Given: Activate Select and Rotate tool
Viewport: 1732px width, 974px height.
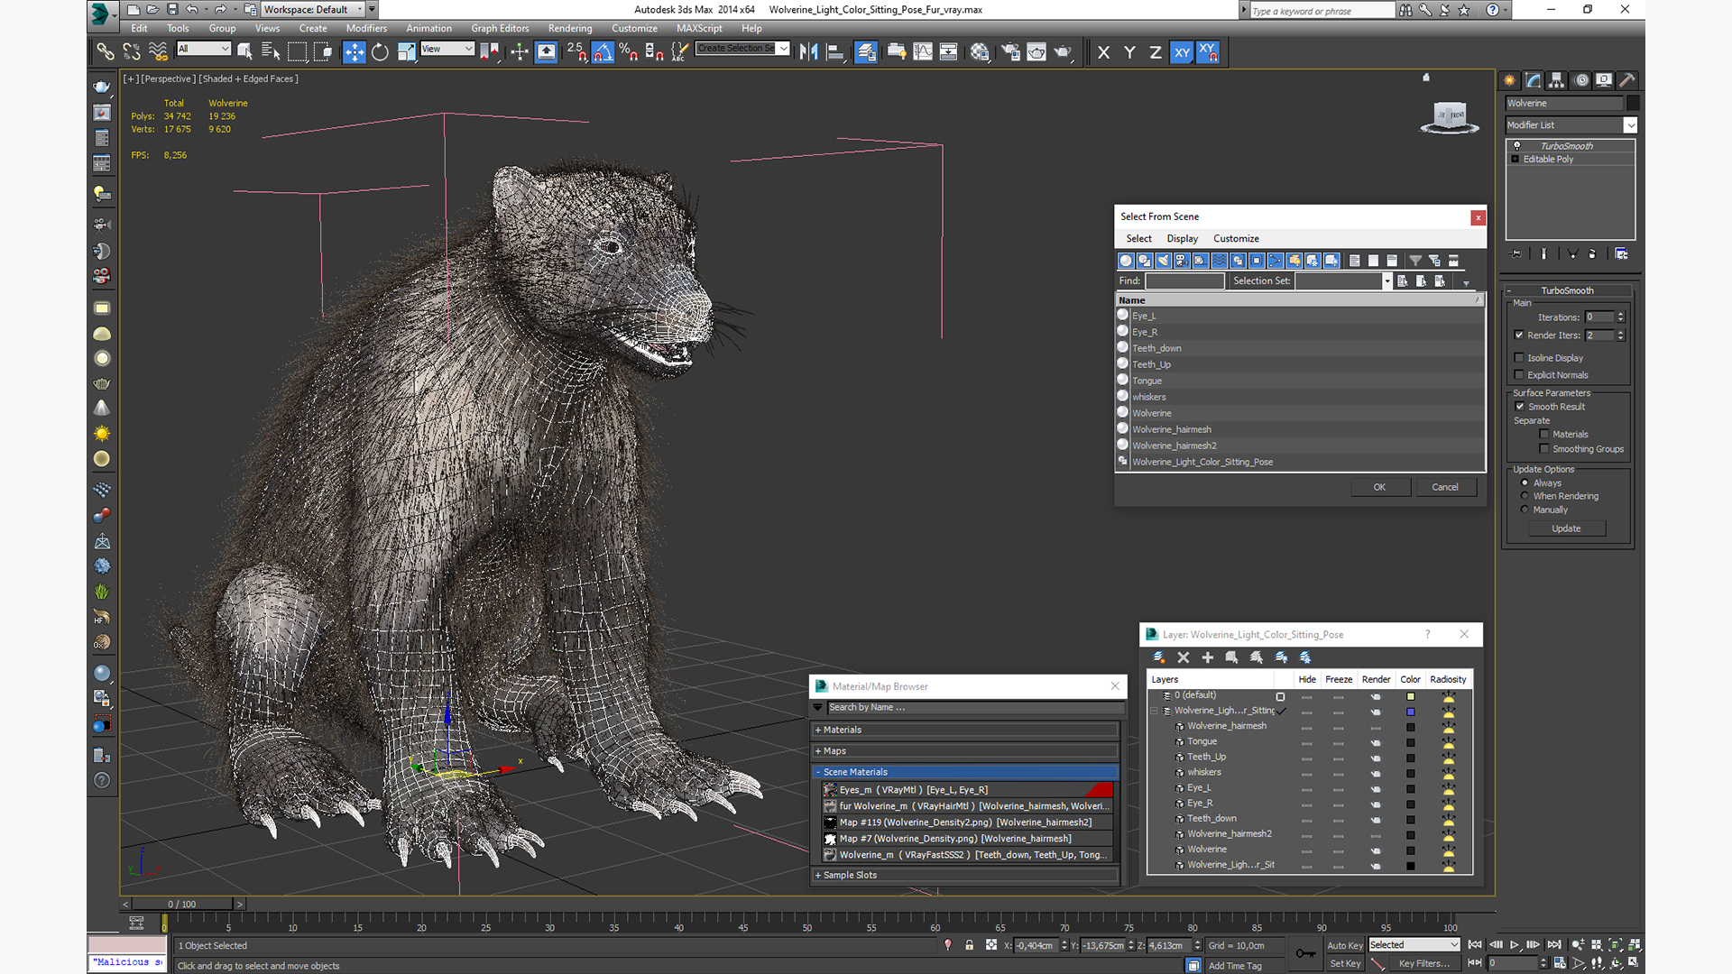Looking at the screenshot, I should [380, 51].
